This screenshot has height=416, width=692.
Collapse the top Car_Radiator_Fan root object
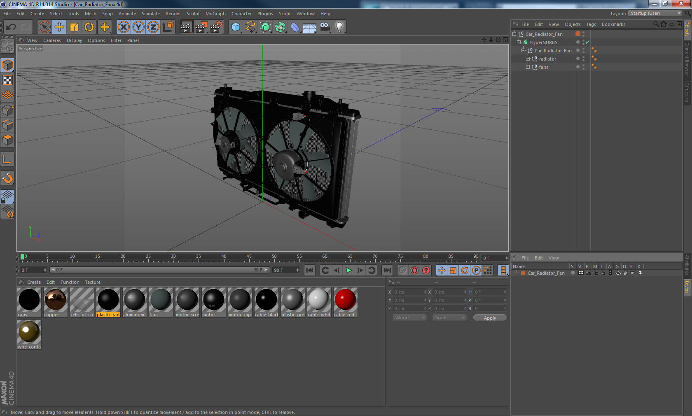pos(514,34)
